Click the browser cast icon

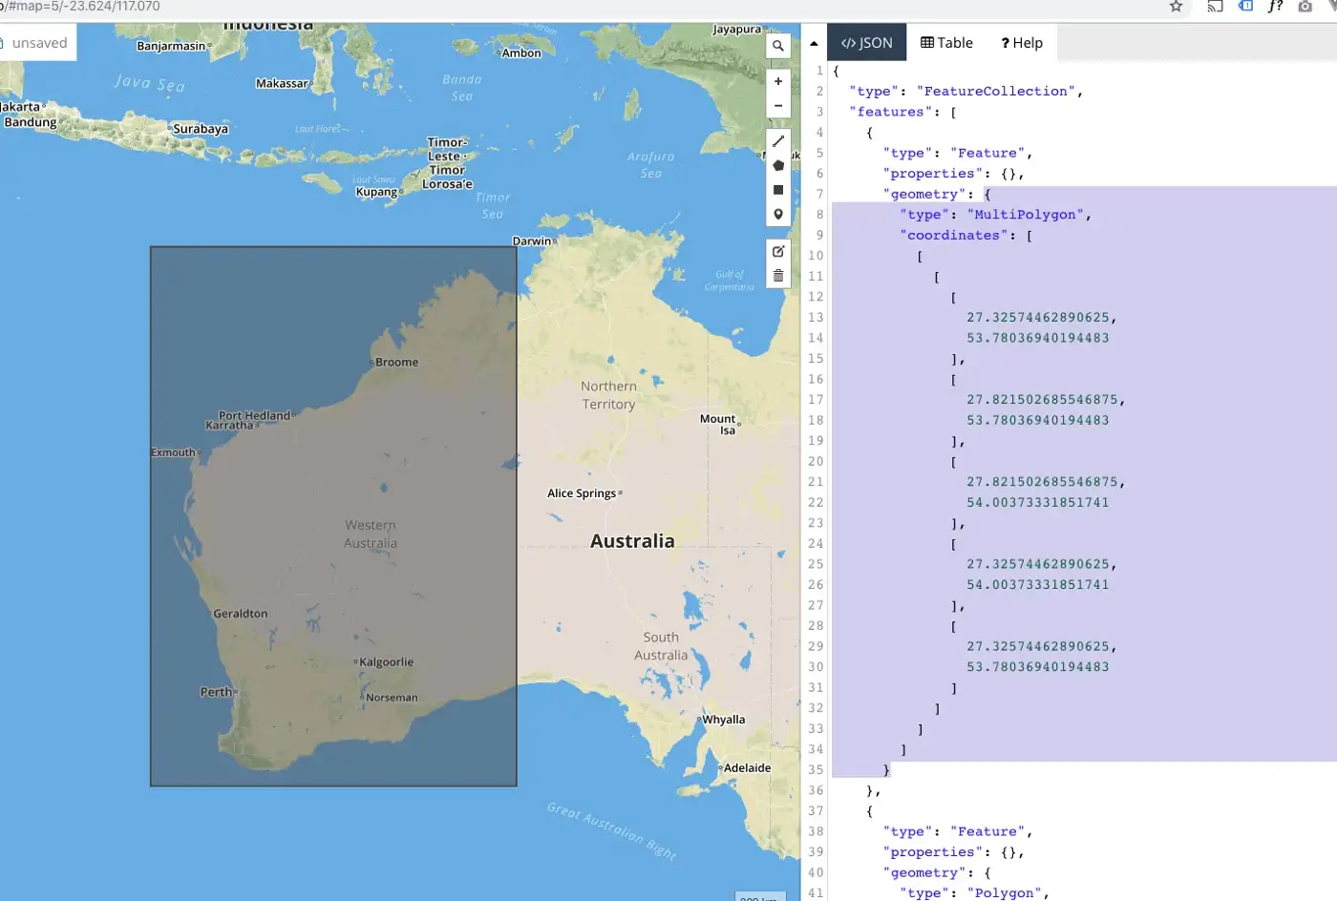pos(1215,7)
